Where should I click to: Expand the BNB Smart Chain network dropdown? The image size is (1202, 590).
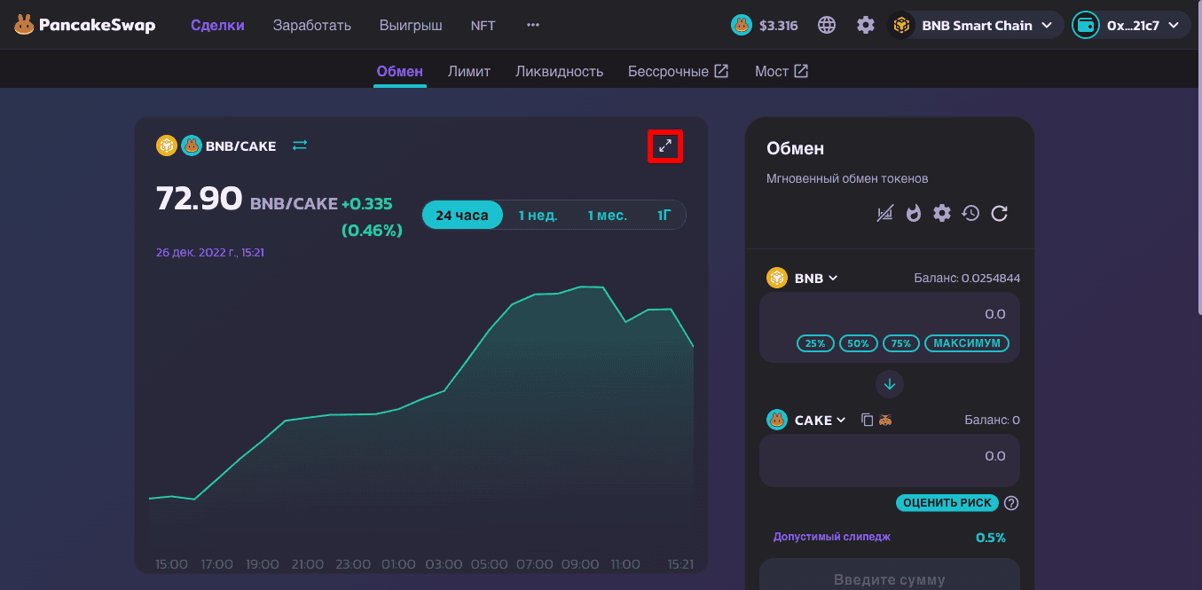pos(976,26)
